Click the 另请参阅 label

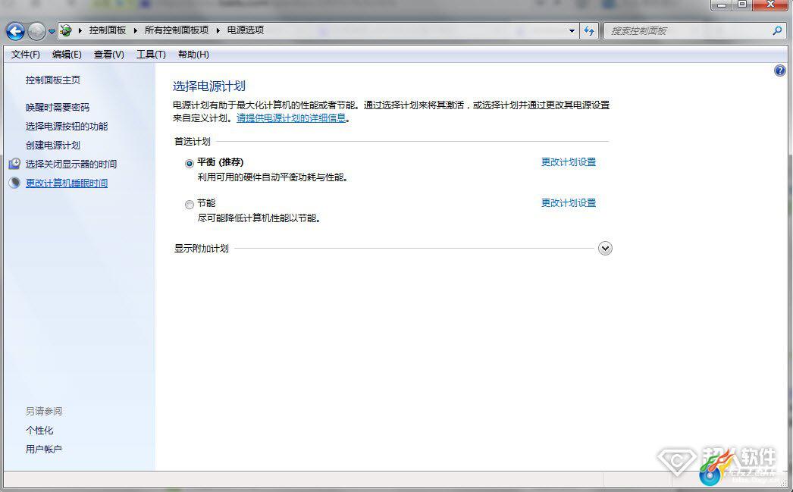click(x=43, y=411)
